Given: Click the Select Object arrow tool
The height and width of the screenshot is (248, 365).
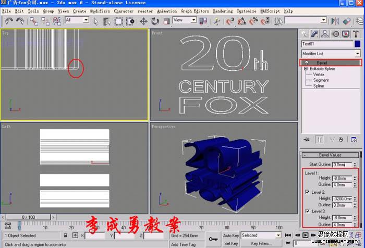Looking at the screenshot, I should click(x=96, y=21).
